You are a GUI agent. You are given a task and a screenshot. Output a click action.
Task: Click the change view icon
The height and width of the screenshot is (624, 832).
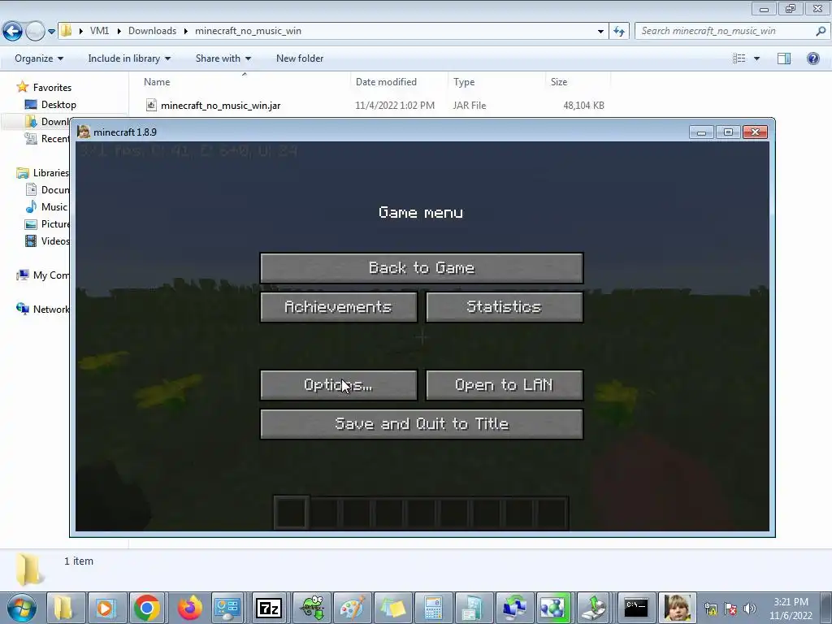[x=739, y=58]
